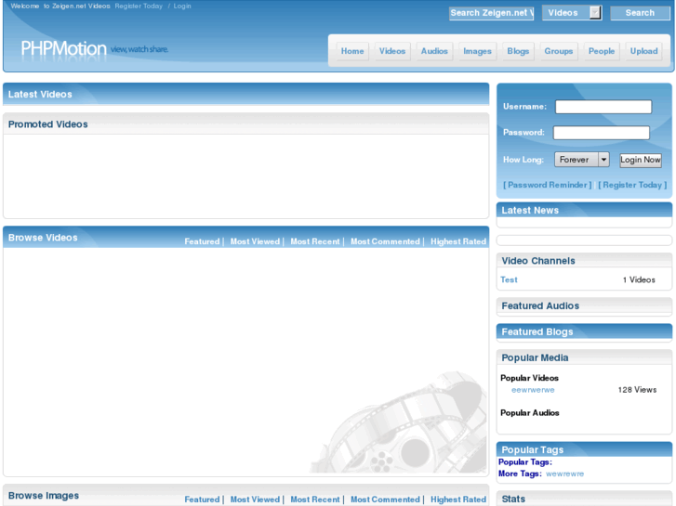Open the How Long Forever dropdown
The image size is (676, 506).
[x=581, y=160]
